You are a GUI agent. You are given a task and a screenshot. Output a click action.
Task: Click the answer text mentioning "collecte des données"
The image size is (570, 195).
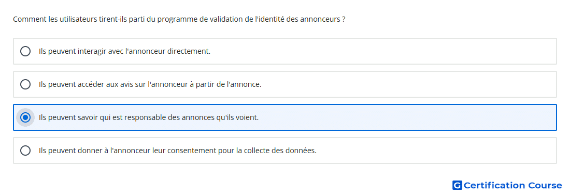point(178,151)
